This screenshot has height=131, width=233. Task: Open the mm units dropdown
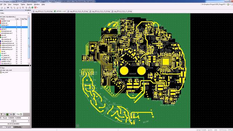click(29, 121)
